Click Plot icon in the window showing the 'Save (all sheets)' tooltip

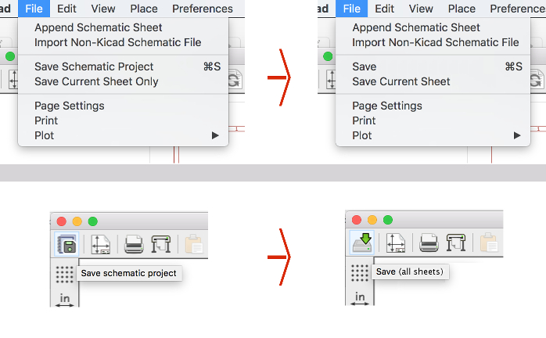[456, 244]
